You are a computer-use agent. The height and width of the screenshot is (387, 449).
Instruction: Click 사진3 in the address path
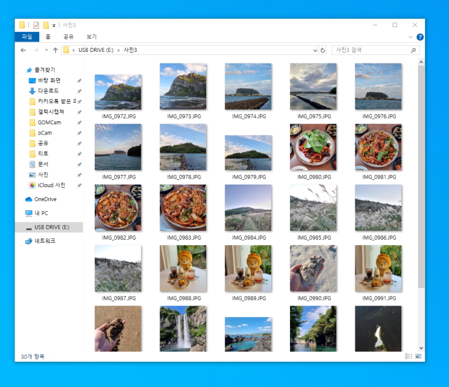tap(131, 50)
